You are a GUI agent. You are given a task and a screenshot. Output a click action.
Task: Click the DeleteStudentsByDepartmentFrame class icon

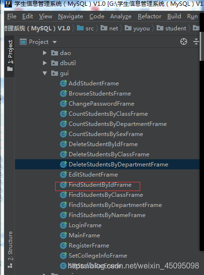click(63, 165)
